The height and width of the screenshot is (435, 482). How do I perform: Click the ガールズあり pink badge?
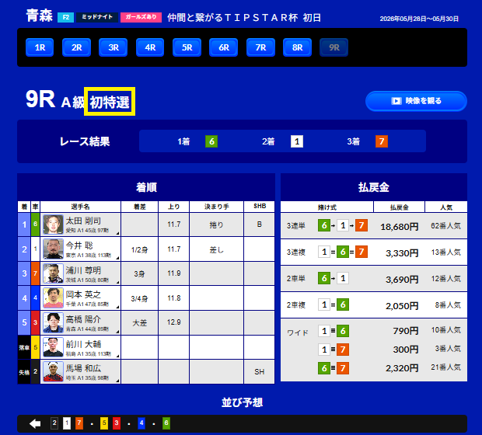141,17
